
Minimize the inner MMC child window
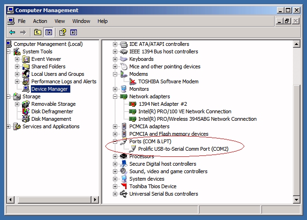pos(279,21)
